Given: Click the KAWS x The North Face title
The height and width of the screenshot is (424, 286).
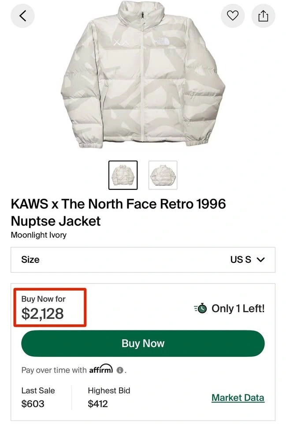Looking at the screenshot, I should tap(118, 212).
